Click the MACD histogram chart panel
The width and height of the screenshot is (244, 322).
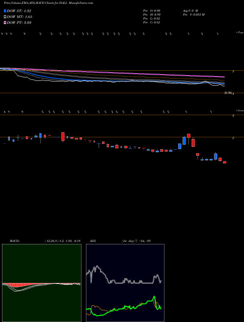(x=41, y=283)
